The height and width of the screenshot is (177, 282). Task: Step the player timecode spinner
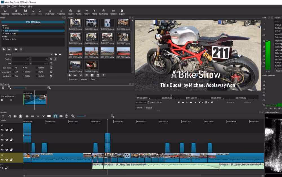148,103
